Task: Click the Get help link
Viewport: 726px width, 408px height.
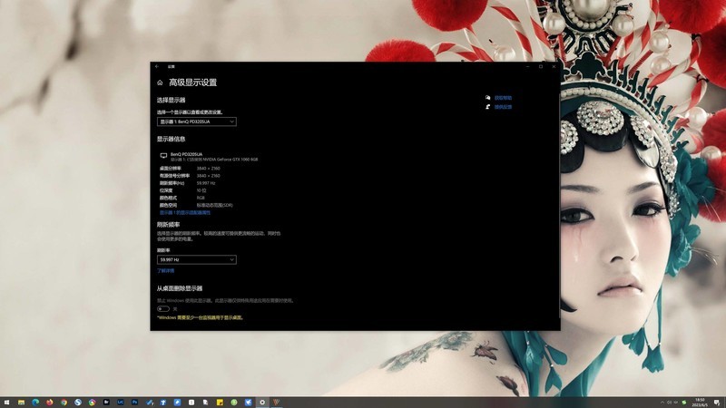Action: [x=503, y=98]
